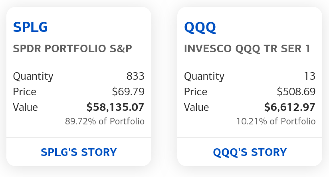Click the 89.72% of Portfolio text

tap(105, 121)
